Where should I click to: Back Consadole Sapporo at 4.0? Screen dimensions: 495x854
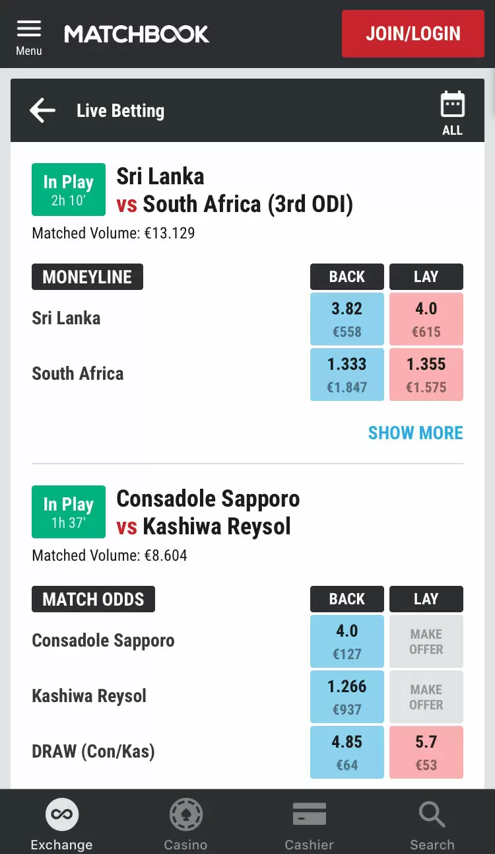347,641
